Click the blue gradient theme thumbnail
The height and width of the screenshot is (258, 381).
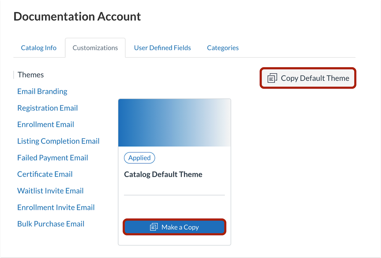pyautogui.click(x=174, y=123)
